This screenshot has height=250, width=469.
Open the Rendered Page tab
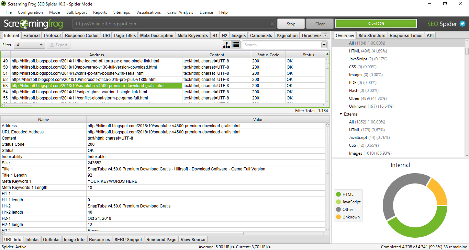coord(161,239)
